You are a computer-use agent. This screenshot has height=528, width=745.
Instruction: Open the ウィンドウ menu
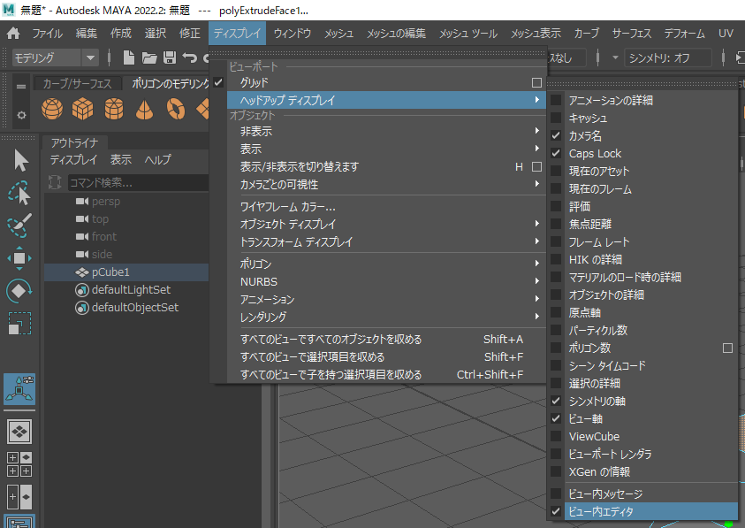point(293,34)
